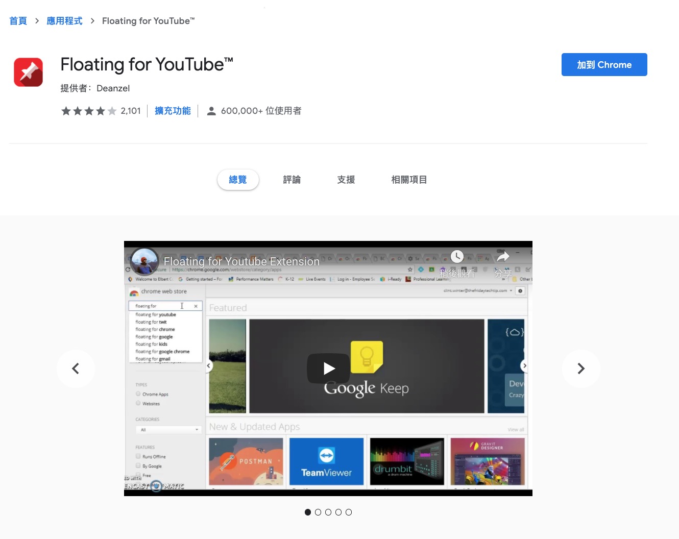Open the video channel avatar
The height and width of the screenshot is (539, 679).
pyautogui.click(x=144, y=261)
